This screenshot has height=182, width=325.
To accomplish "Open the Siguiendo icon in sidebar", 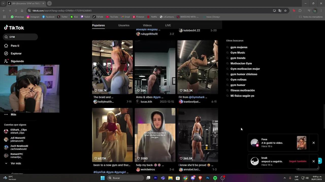I will click(6, 61).
